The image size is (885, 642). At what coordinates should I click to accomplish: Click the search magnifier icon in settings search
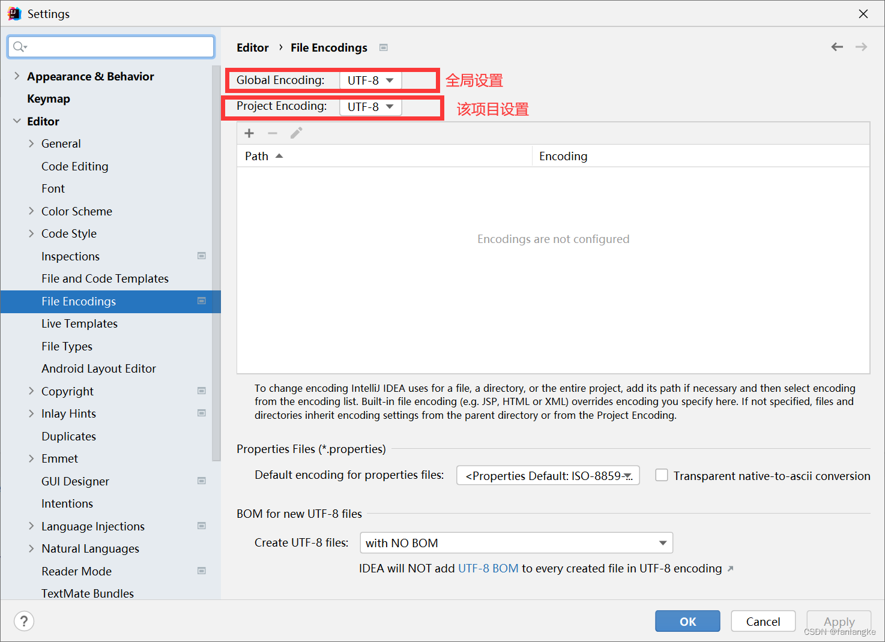[20, 47]
